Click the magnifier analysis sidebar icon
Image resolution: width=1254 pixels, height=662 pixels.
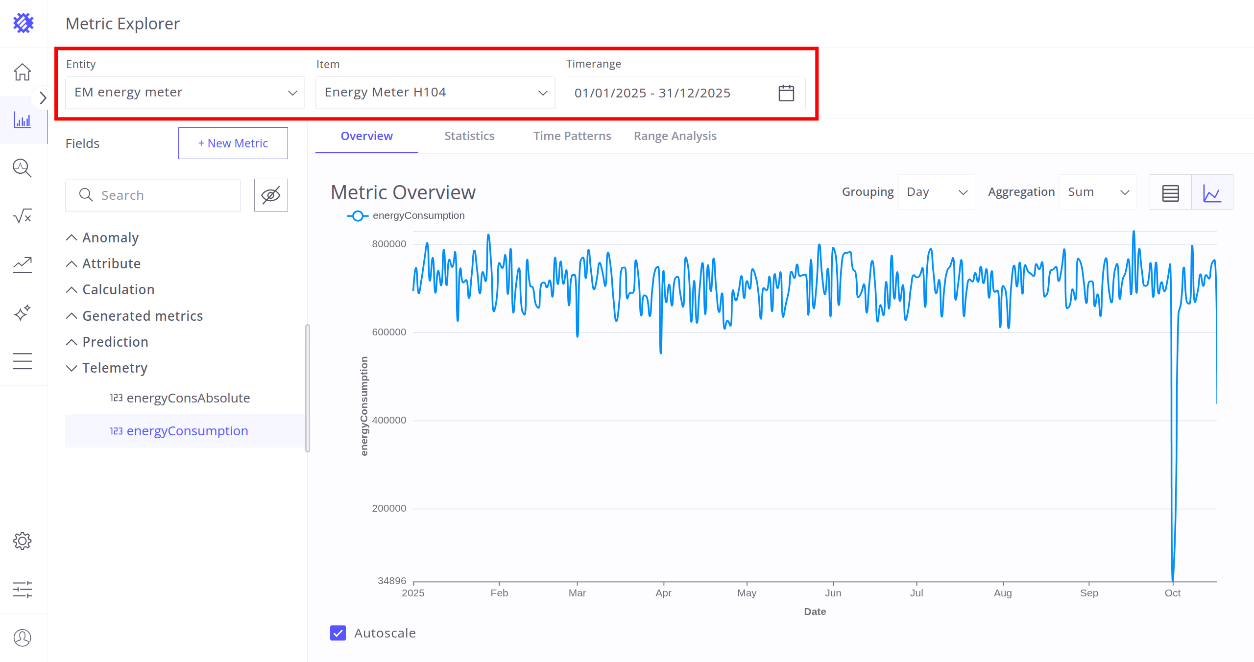23,168
